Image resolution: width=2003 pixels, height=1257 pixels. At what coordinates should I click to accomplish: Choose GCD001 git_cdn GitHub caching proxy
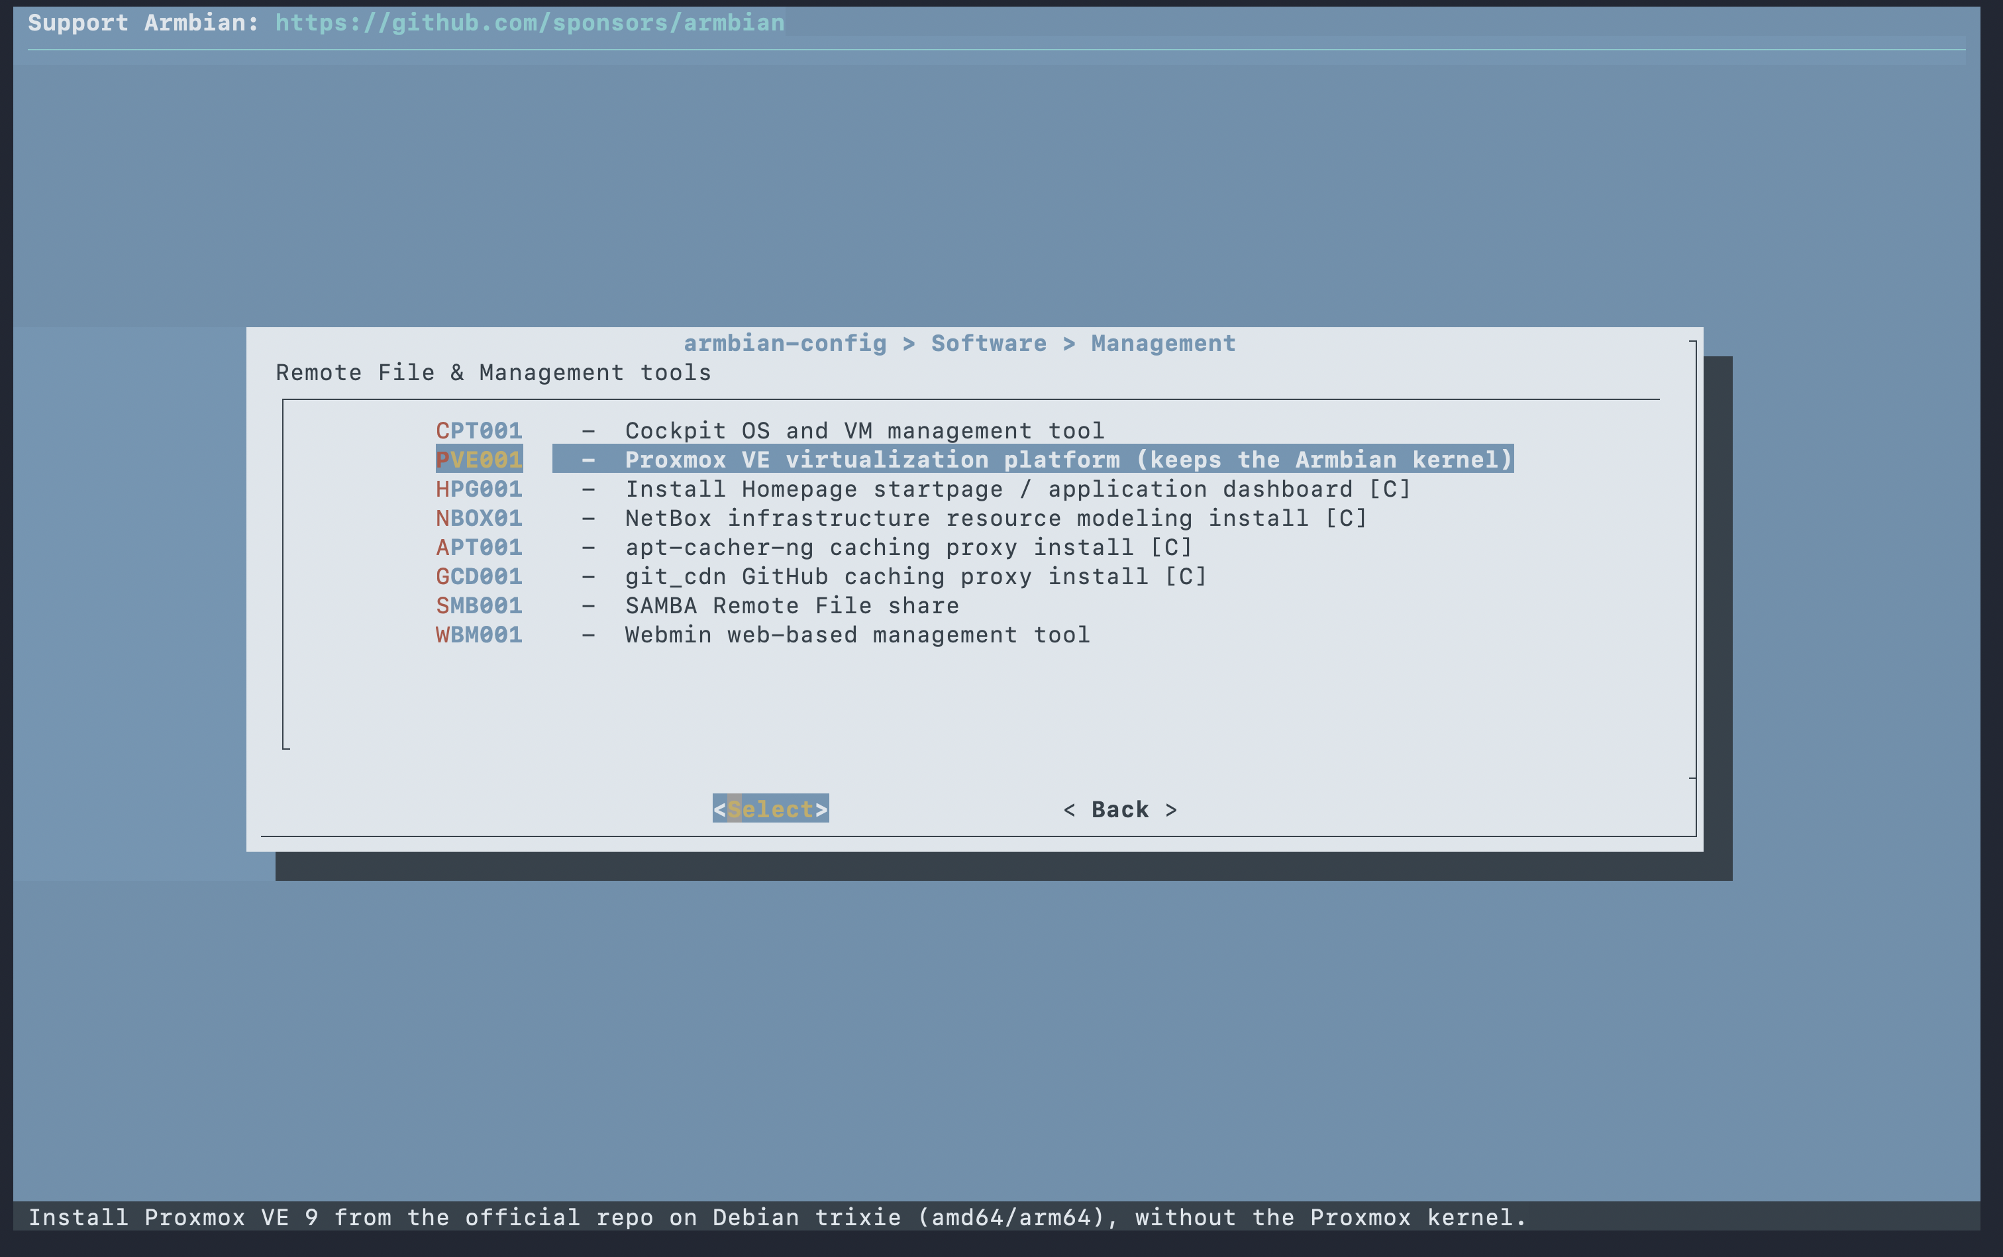click(821, 576)
